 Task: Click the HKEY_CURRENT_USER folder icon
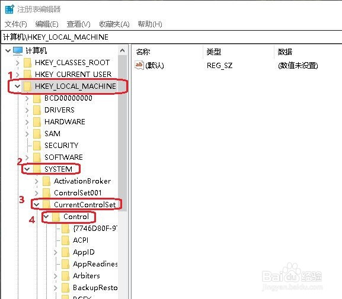pos(27,75)
